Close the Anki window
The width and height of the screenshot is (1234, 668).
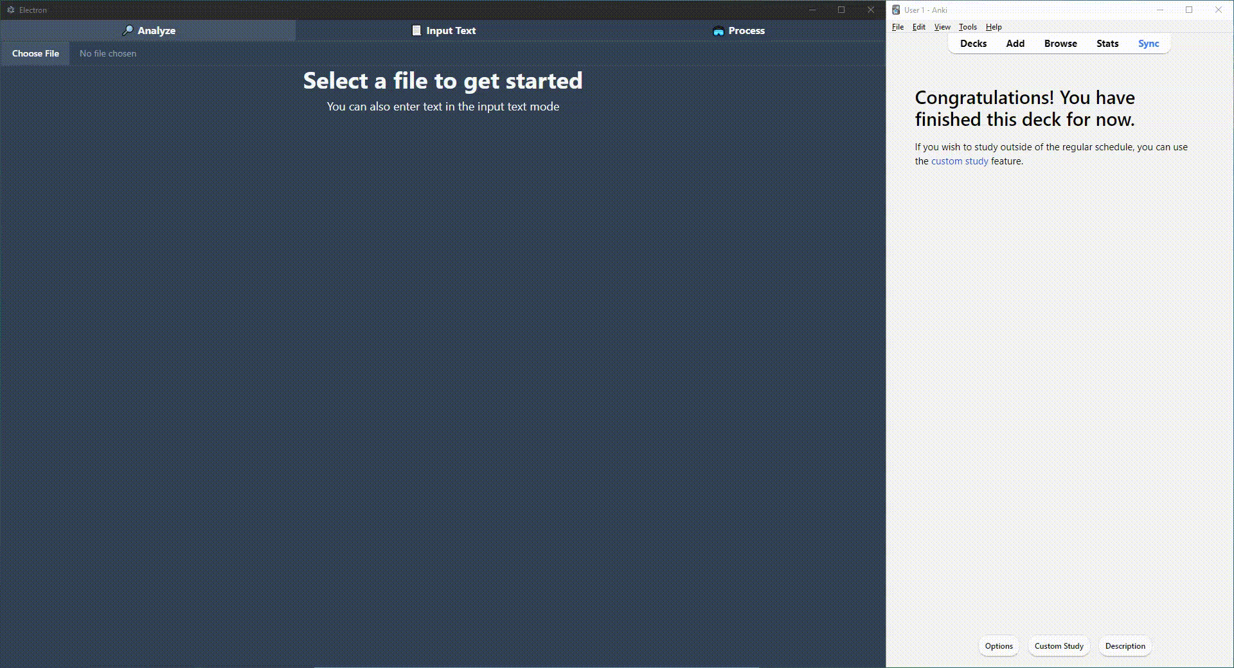[x=1219, y=10]
